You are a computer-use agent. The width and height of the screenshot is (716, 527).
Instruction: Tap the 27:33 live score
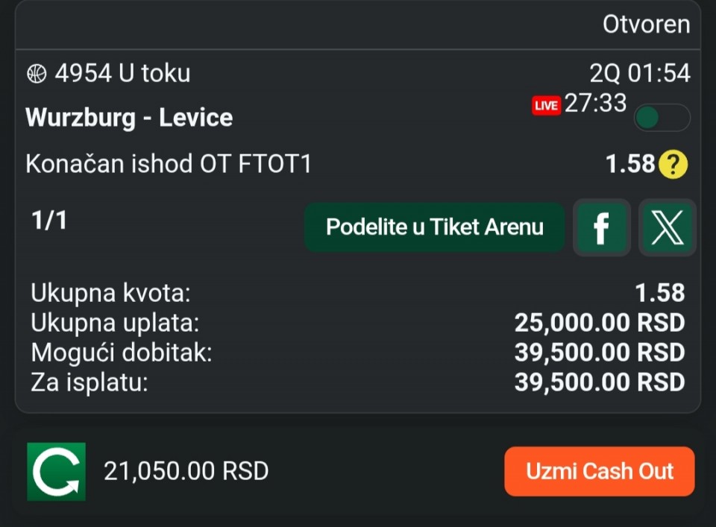595,103
